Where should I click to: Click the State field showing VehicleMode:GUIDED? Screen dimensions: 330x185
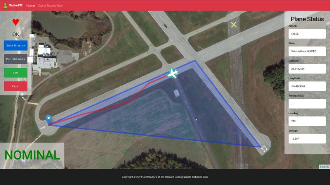(307, 51)
